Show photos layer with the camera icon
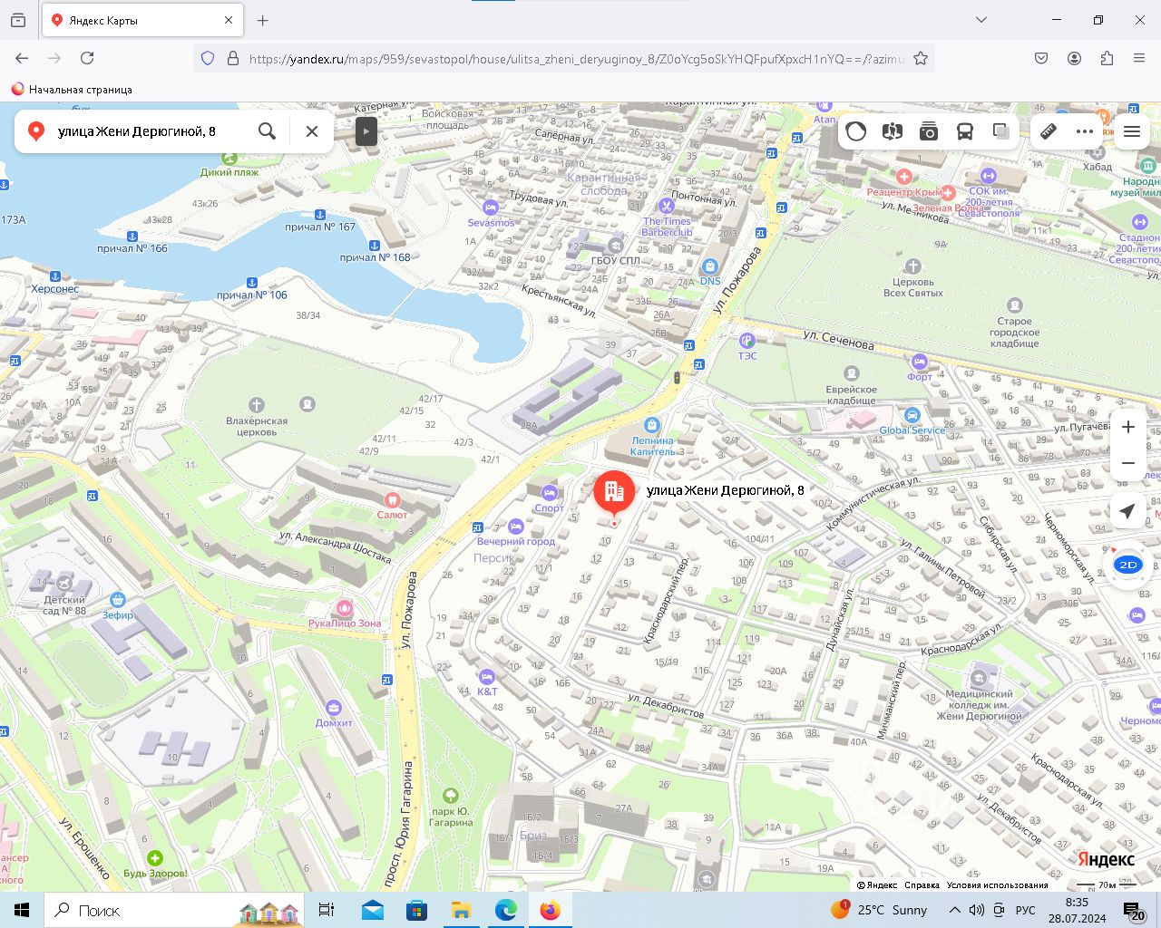Screen dimensions: 1161x928 coord(929,131)
